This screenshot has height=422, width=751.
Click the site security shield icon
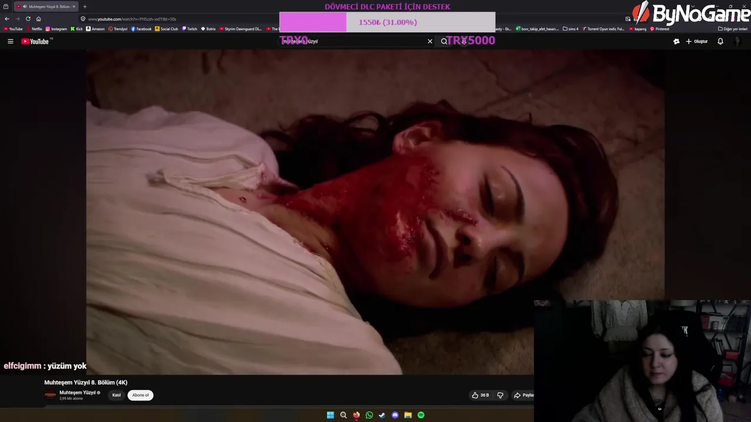83,19
